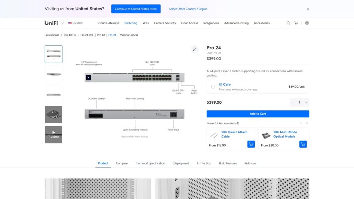Viewport: 354px width, 199px height.
Task: Open the +8 more thumbnails
Action: tap(54, 114)
